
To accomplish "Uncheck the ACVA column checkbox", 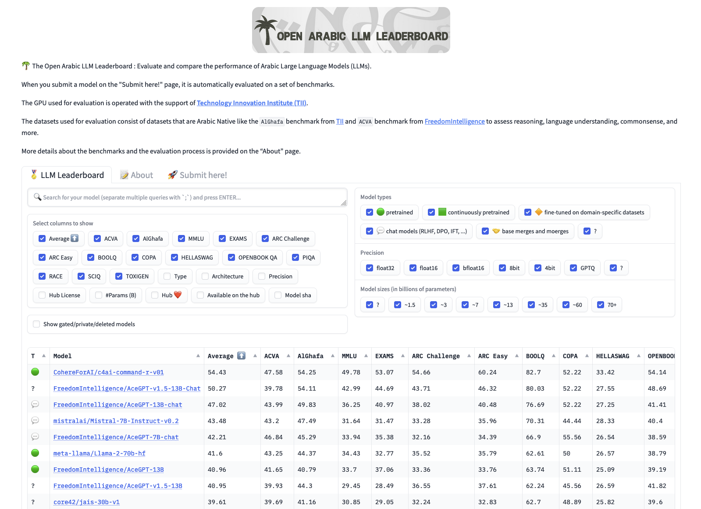I will pyautogui.click(x=97, y=238).
